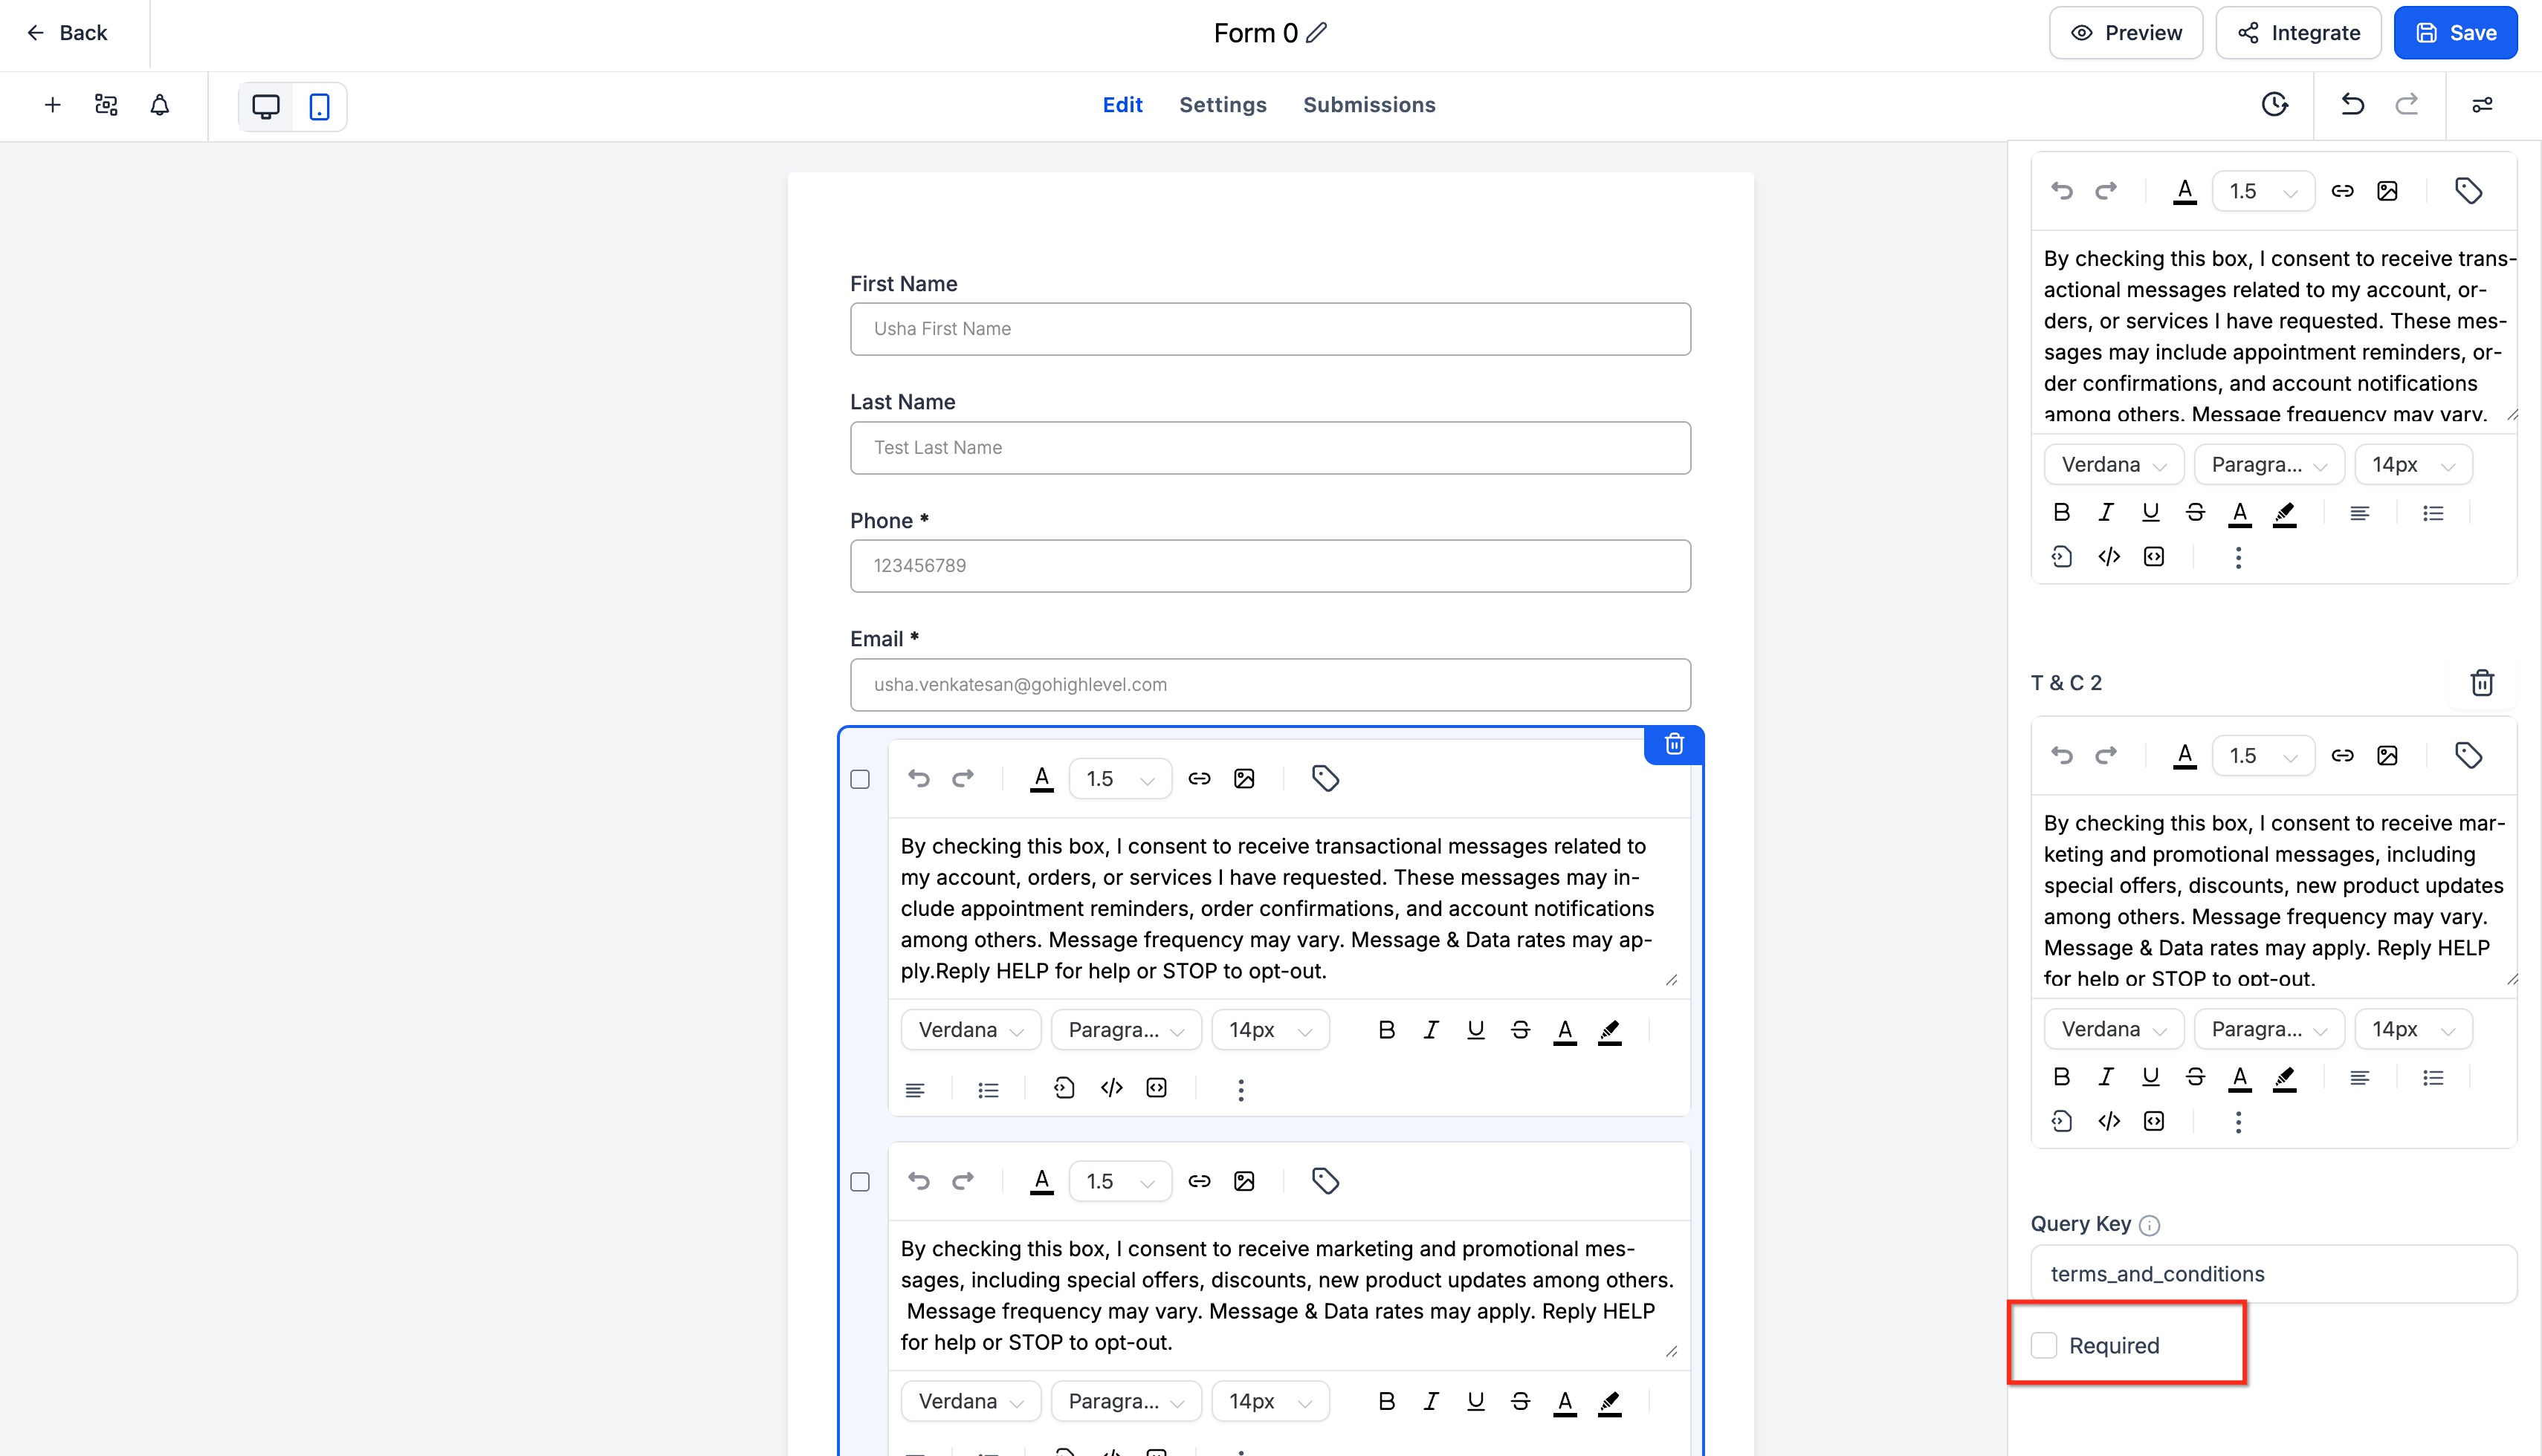Open the Submissions tab
Image resolution: width=2542 pixels, height=1456 pixels.
pyautogui.click(x=1368, y=105)
